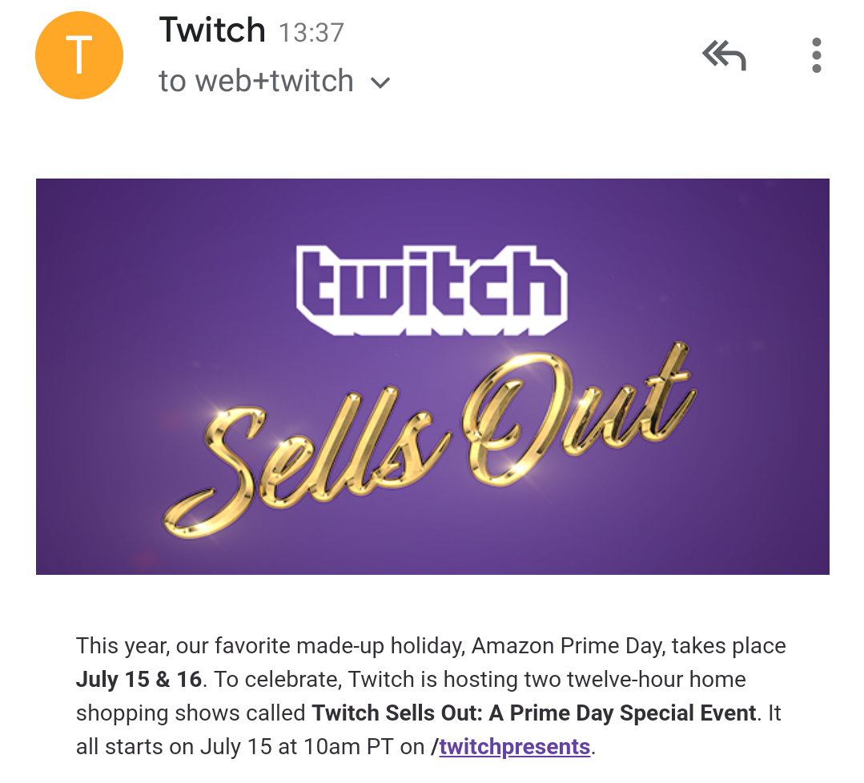Viewport: 864px width, 783px height.
Task: Tap the overflow dots for more email actions
Action: pos(816,54)
